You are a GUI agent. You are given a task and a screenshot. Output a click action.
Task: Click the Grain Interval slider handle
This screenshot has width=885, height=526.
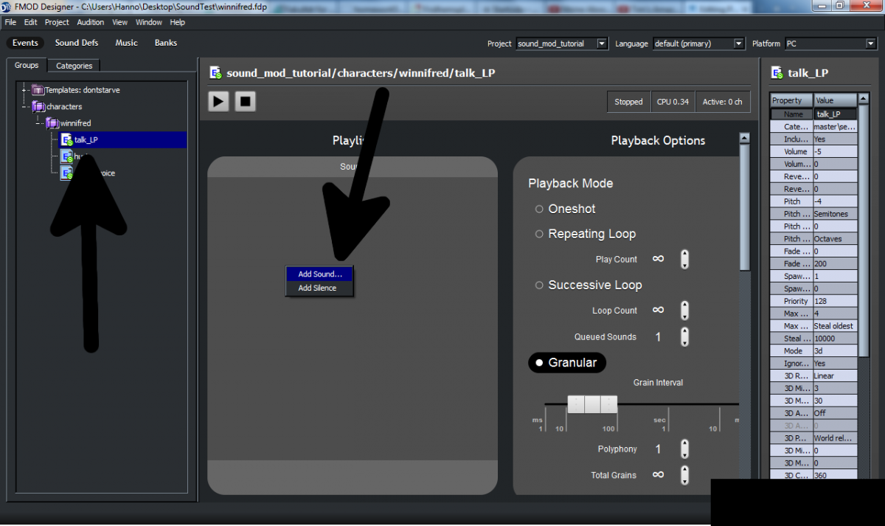coord(591,404)
